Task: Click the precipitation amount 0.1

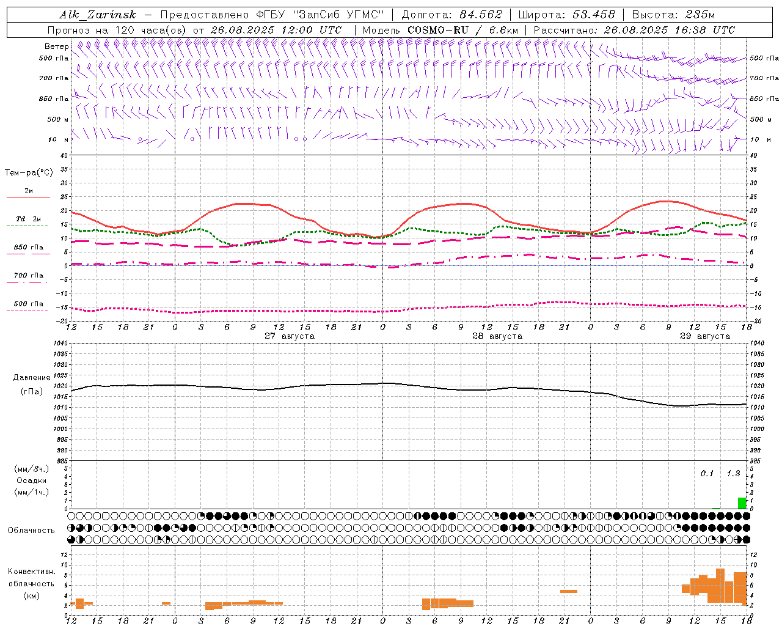Action: pyautogui.click(x=707, y=473)
